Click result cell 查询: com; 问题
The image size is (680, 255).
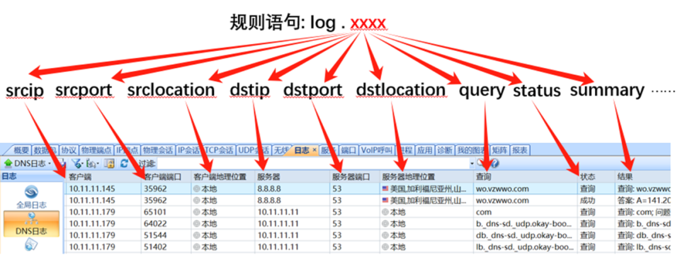643,212
